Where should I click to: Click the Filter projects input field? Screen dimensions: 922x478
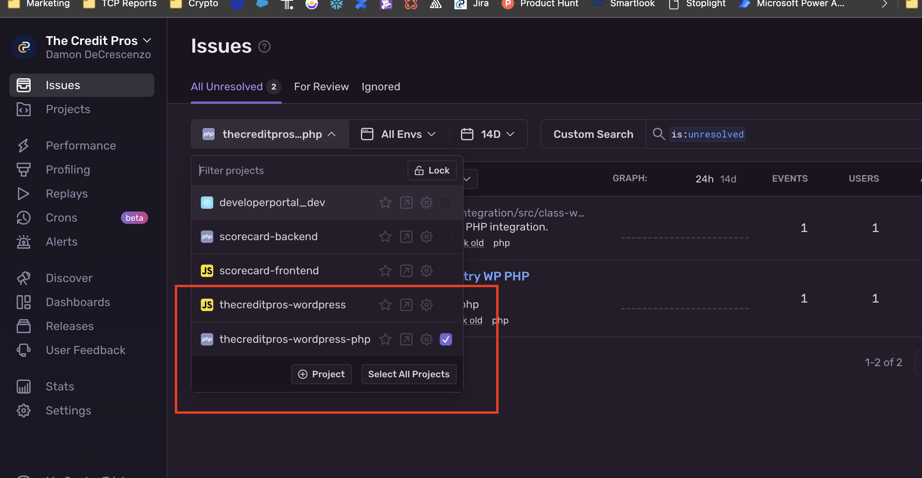click(x=300, y=170)
